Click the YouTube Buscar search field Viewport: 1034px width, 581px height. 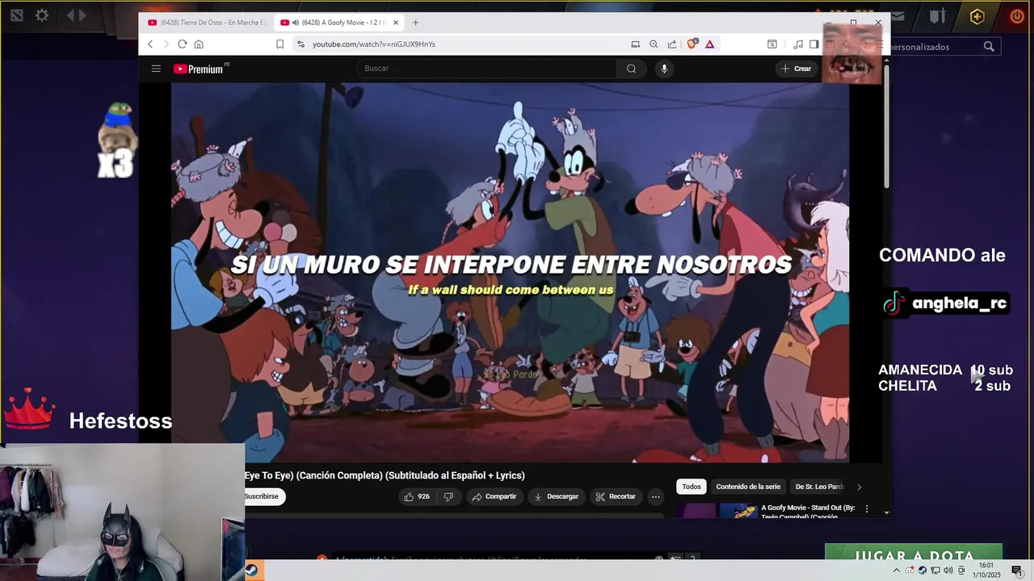click(x=486, y=69)
